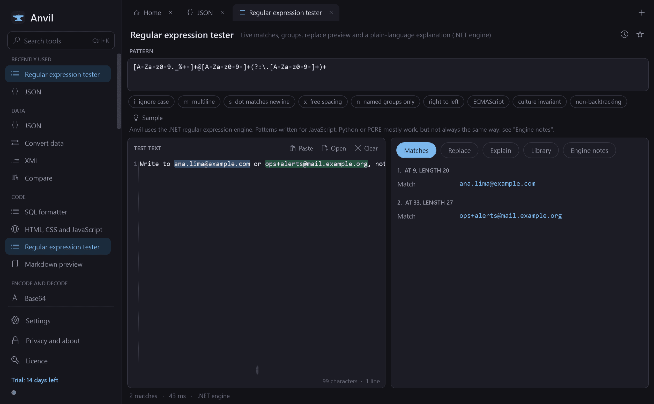Click the Anvil logo icon
The height and width of the screenshot is (404, 654).
coord(18,18)
